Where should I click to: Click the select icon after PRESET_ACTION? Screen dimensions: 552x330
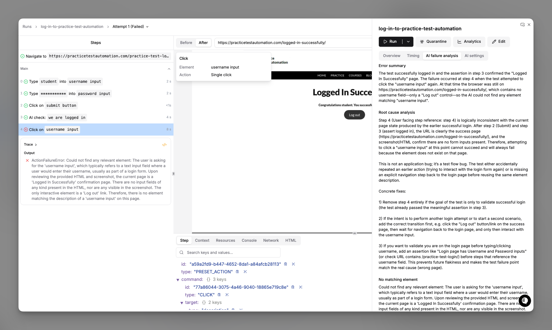point(245,272)
